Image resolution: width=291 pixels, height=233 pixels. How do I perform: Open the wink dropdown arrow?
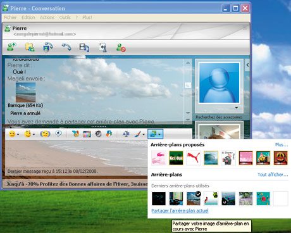point(34,134)
